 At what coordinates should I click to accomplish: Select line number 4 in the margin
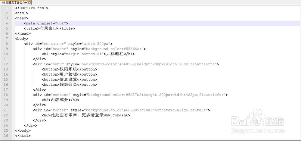point(7,23)
